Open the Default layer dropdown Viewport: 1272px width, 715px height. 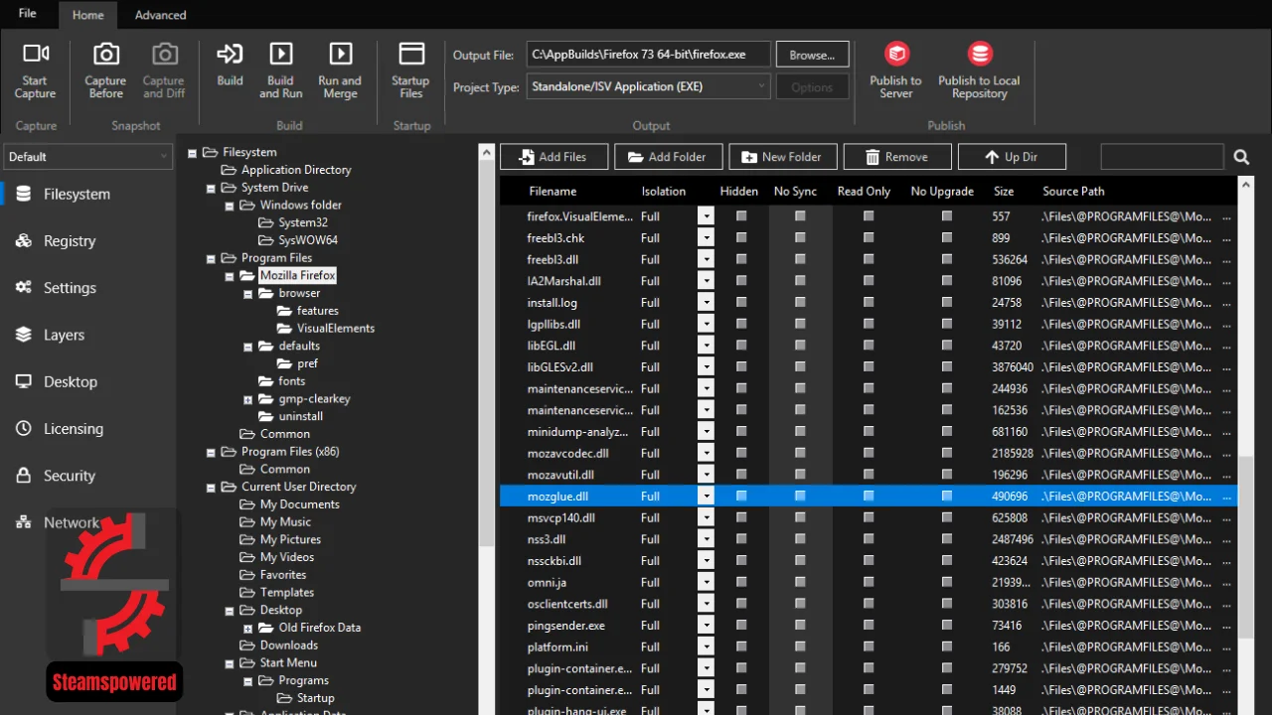coord(87,157)
